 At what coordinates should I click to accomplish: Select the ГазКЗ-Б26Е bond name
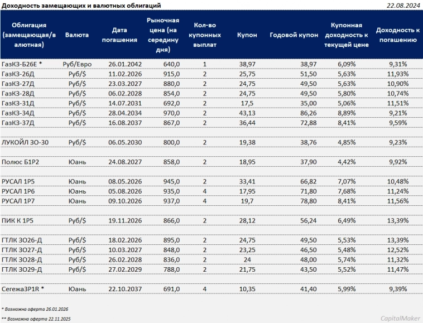click(22, 65)
